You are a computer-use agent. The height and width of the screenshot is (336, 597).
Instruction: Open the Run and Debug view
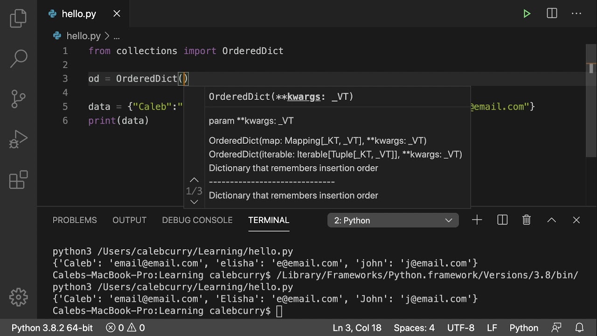[19, 139]
